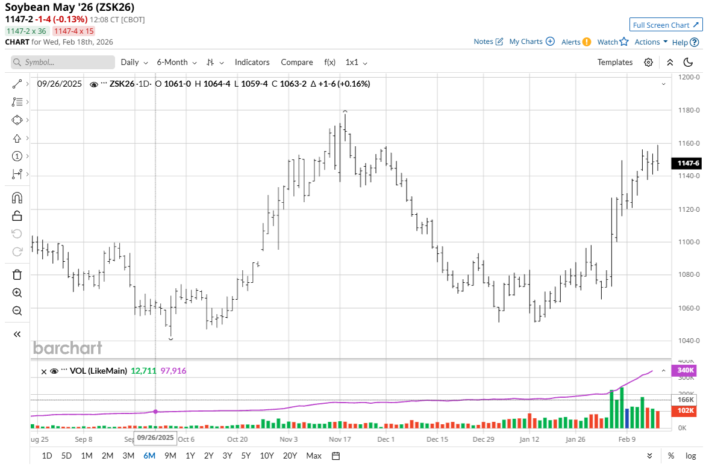Click the My Charts link
The height and width of the screenshot is (473, 709).
[526, 42]
